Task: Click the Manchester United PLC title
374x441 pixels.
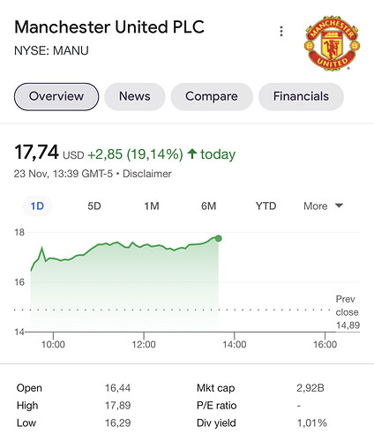Action: (x=109, y=27)
